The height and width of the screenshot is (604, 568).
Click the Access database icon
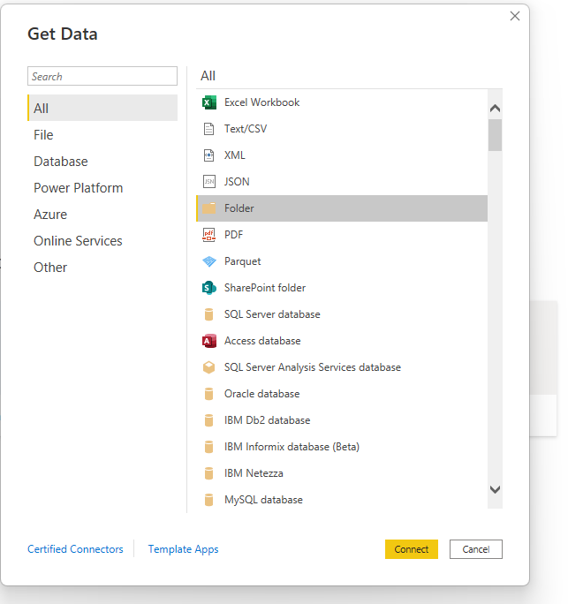coord(208,341)
